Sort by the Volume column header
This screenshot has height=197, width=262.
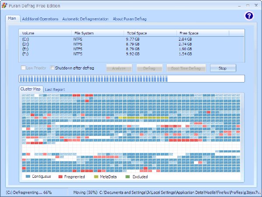(x=45, y=33)
